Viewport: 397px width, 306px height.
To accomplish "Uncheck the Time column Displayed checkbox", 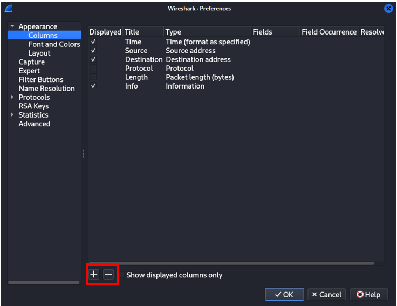I will pos(93,42).
